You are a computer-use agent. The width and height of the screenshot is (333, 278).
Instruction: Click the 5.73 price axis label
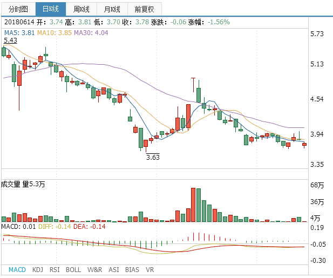(x=317, y=34)
